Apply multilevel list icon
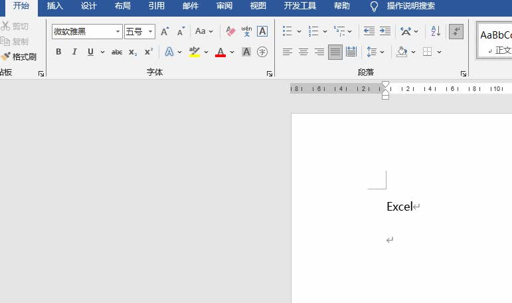The height and width of the screenshot is (303, 512). 339,31
